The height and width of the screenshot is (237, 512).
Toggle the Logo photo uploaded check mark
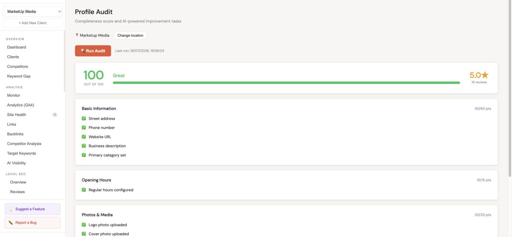(84, 225)
